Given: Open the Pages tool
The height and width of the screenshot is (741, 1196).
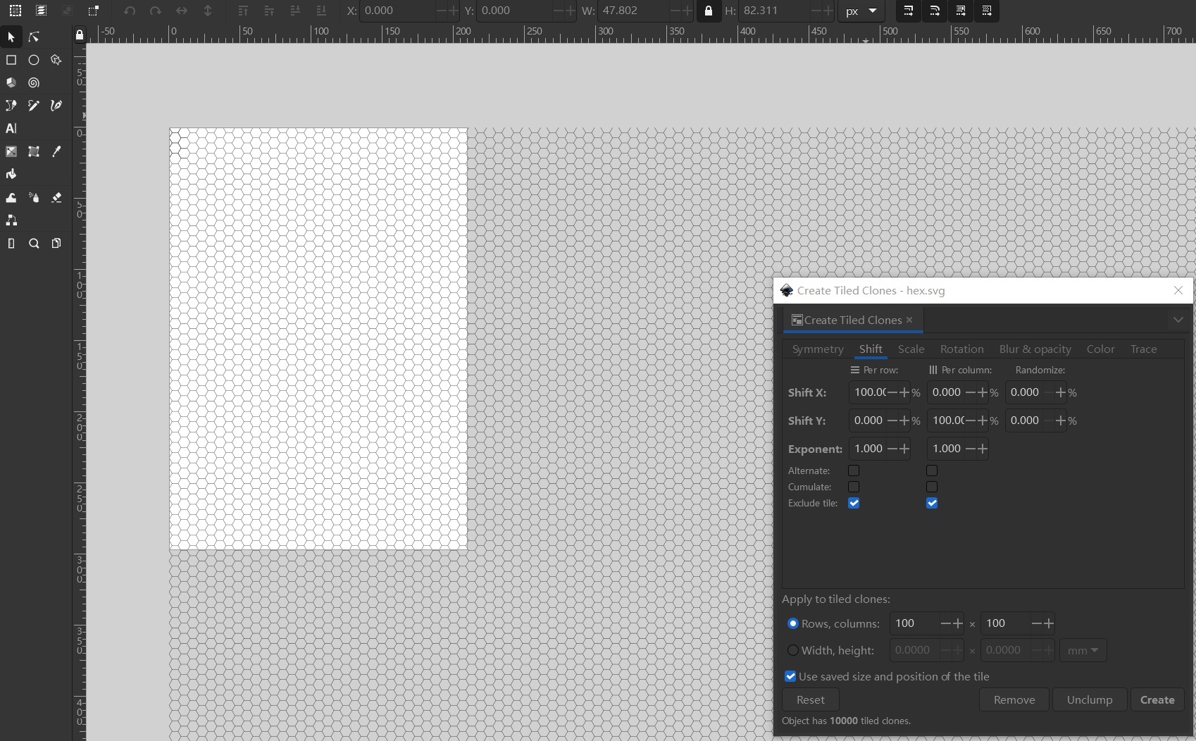Looking at the screenshot, I should click(x=56, y=244).
